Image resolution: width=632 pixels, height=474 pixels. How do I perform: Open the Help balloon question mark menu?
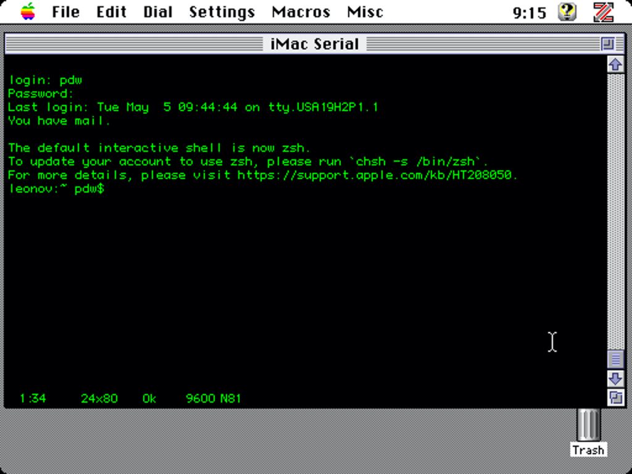tap(567, 11)
